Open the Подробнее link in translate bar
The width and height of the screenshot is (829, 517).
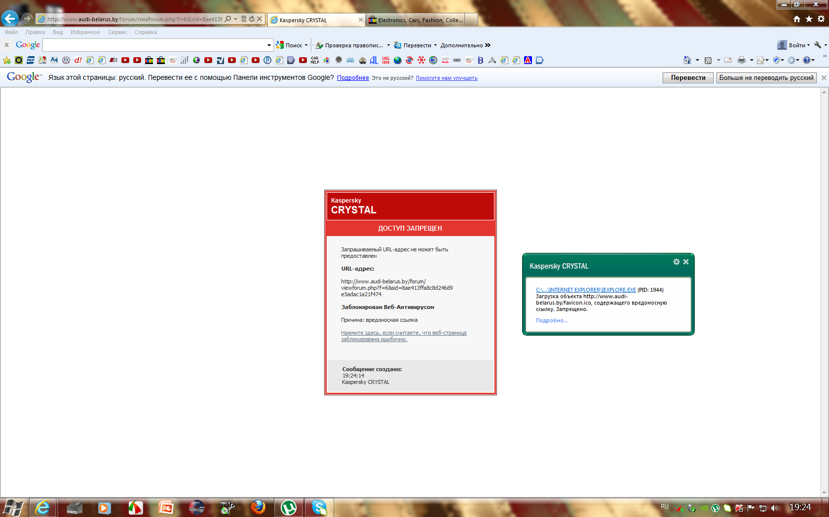tap(353, 78)
